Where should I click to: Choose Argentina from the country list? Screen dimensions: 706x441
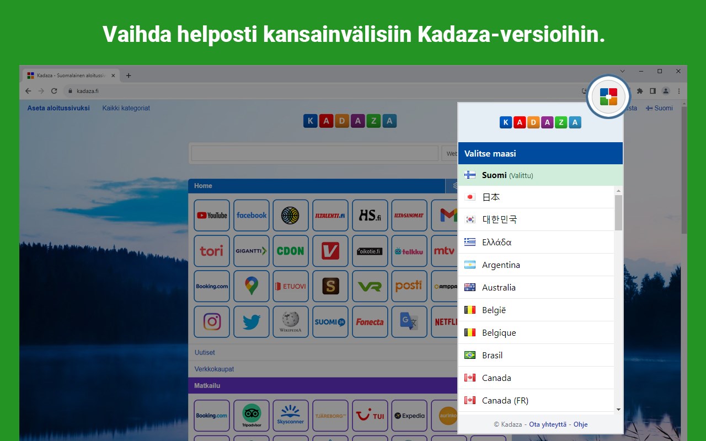536,265
